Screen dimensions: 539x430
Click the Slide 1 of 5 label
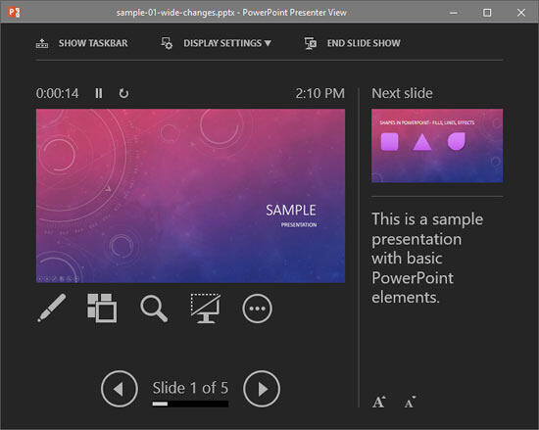190,388
